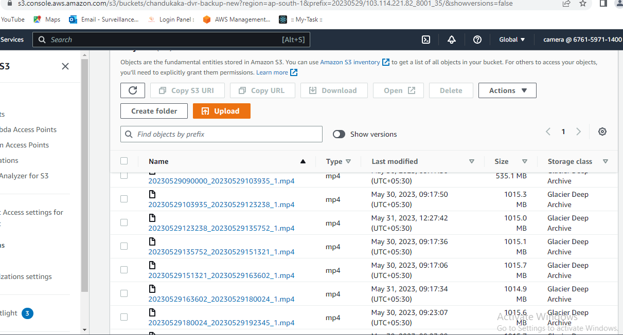Click the Copy URL button
Image resolution: width=623 pixels, height=335 pixels.
coord(262,90)
